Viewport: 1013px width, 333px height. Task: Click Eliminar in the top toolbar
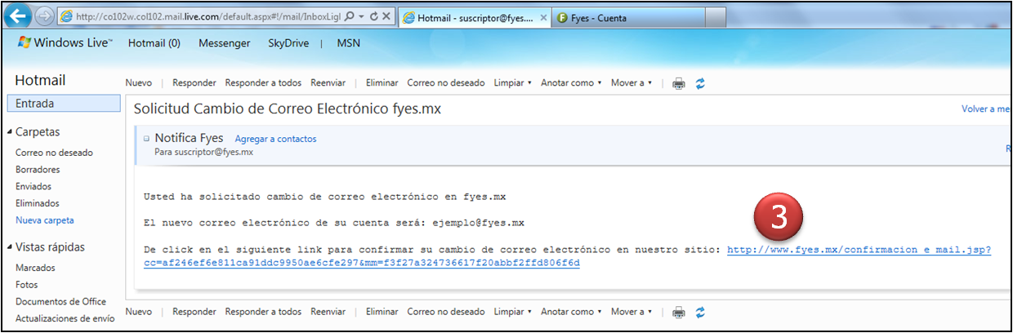click(x=382, y=82)
